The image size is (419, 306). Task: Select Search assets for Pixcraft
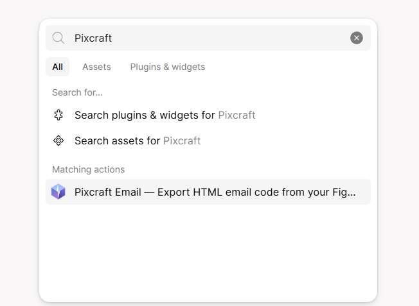[208, 140]
